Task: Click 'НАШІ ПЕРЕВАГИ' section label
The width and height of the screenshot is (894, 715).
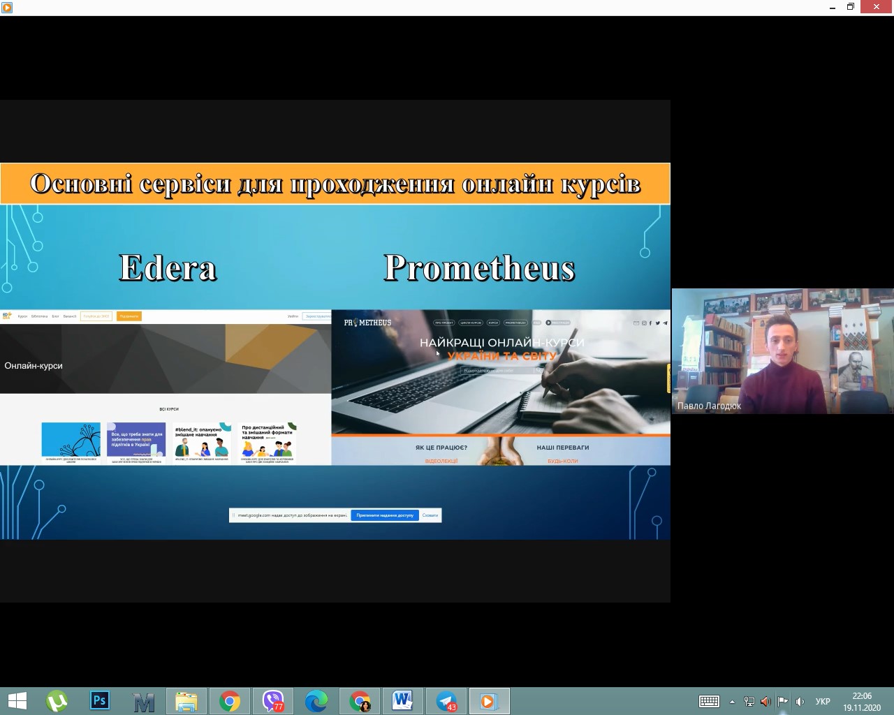Action: [563, 448]
